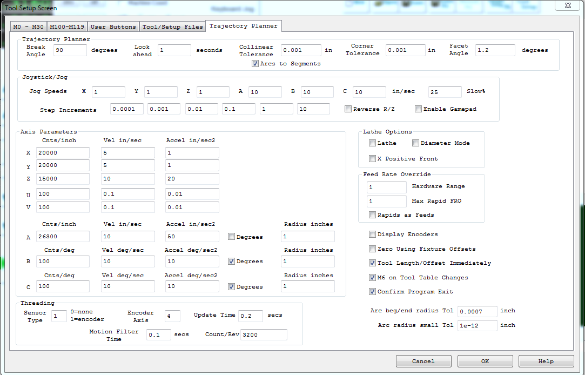This screenshot has height=375, width=585.
Task: Toggle the Arcs to Segments checkbox
Action: (x=255, y=64)
